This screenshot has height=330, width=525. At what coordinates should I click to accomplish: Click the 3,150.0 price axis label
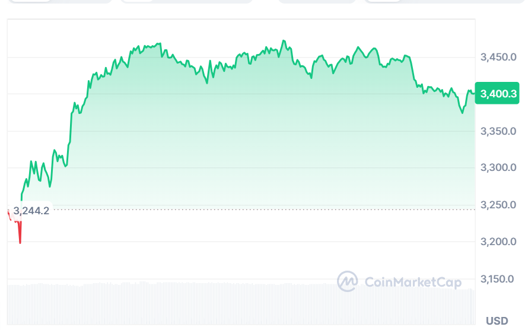(498, 279)
